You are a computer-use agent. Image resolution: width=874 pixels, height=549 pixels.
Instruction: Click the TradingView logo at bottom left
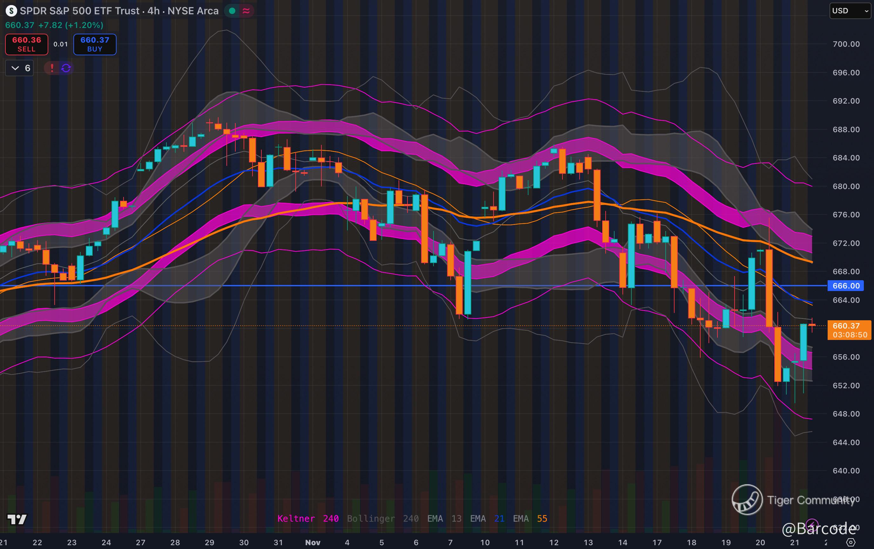click(x=17, y=519)
